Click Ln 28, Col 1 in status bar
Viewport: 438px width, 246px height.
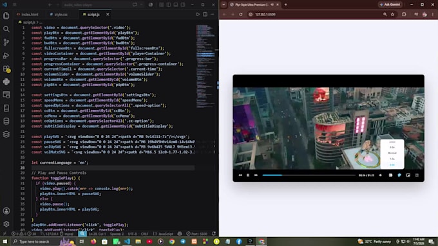pos(97,234)
